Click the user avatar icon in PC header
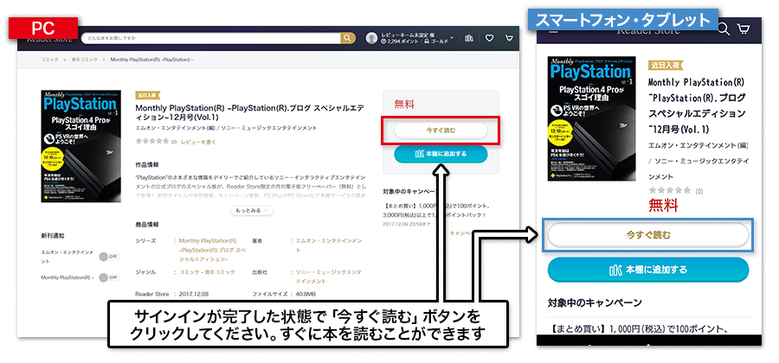The height and width of the screenshot is (363, 779). coord(371,38)
